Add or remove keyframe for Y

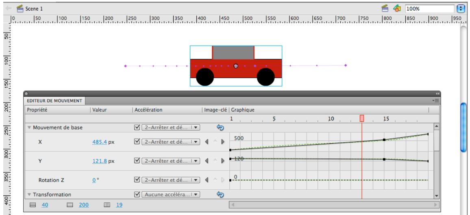[215, 161]
